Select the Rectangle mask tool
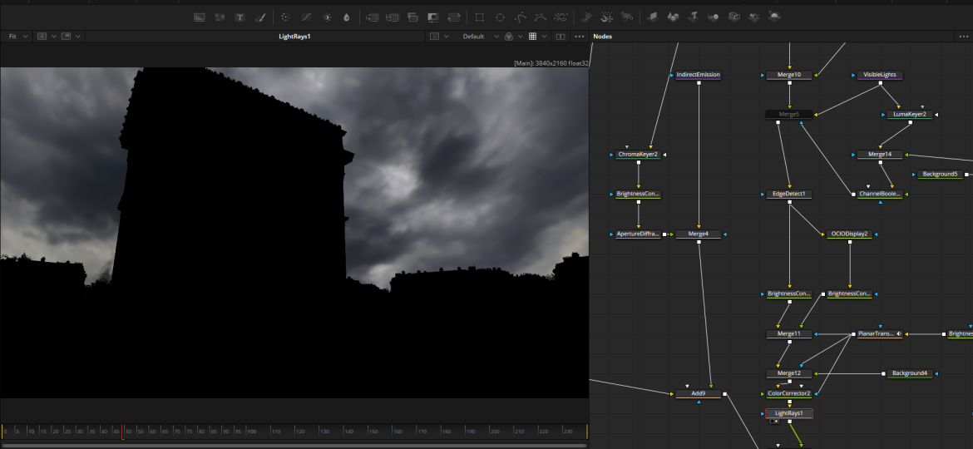The image size is (973, 449). point(479,17)
